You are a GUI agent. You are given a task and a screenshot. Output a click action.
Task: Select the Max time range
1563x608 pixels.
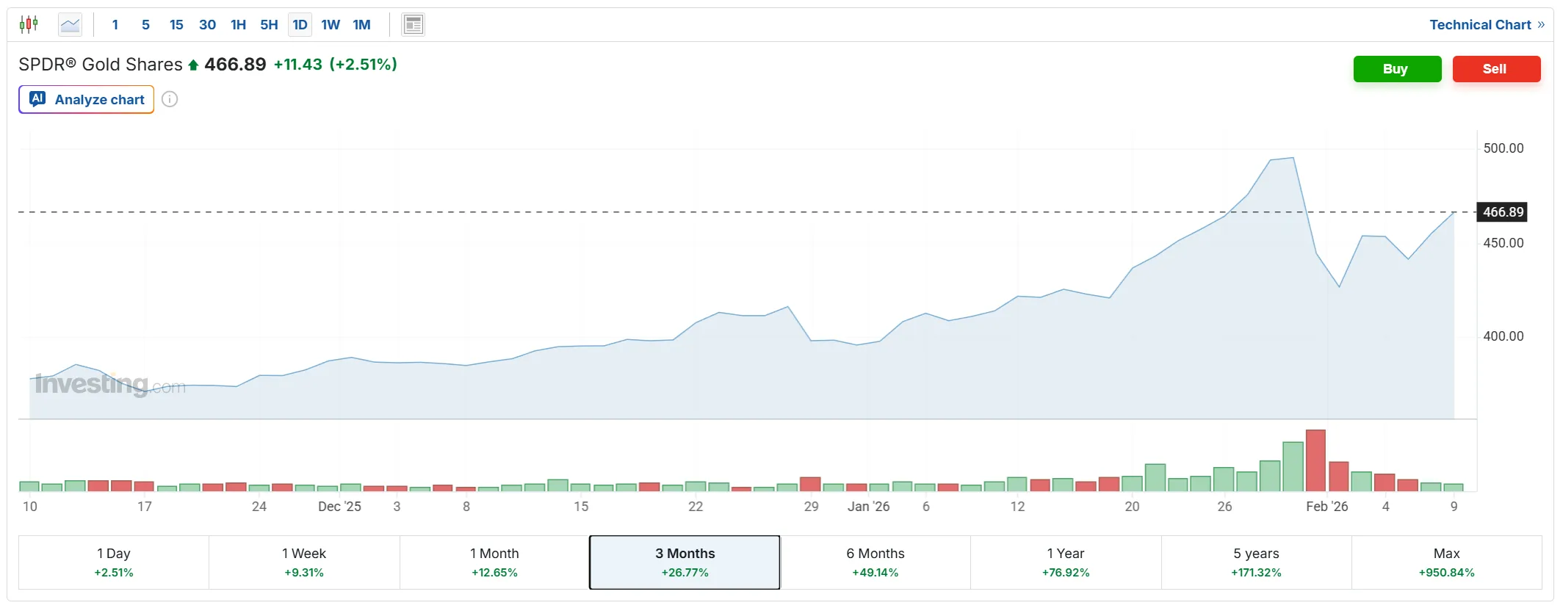point(1446,562)
